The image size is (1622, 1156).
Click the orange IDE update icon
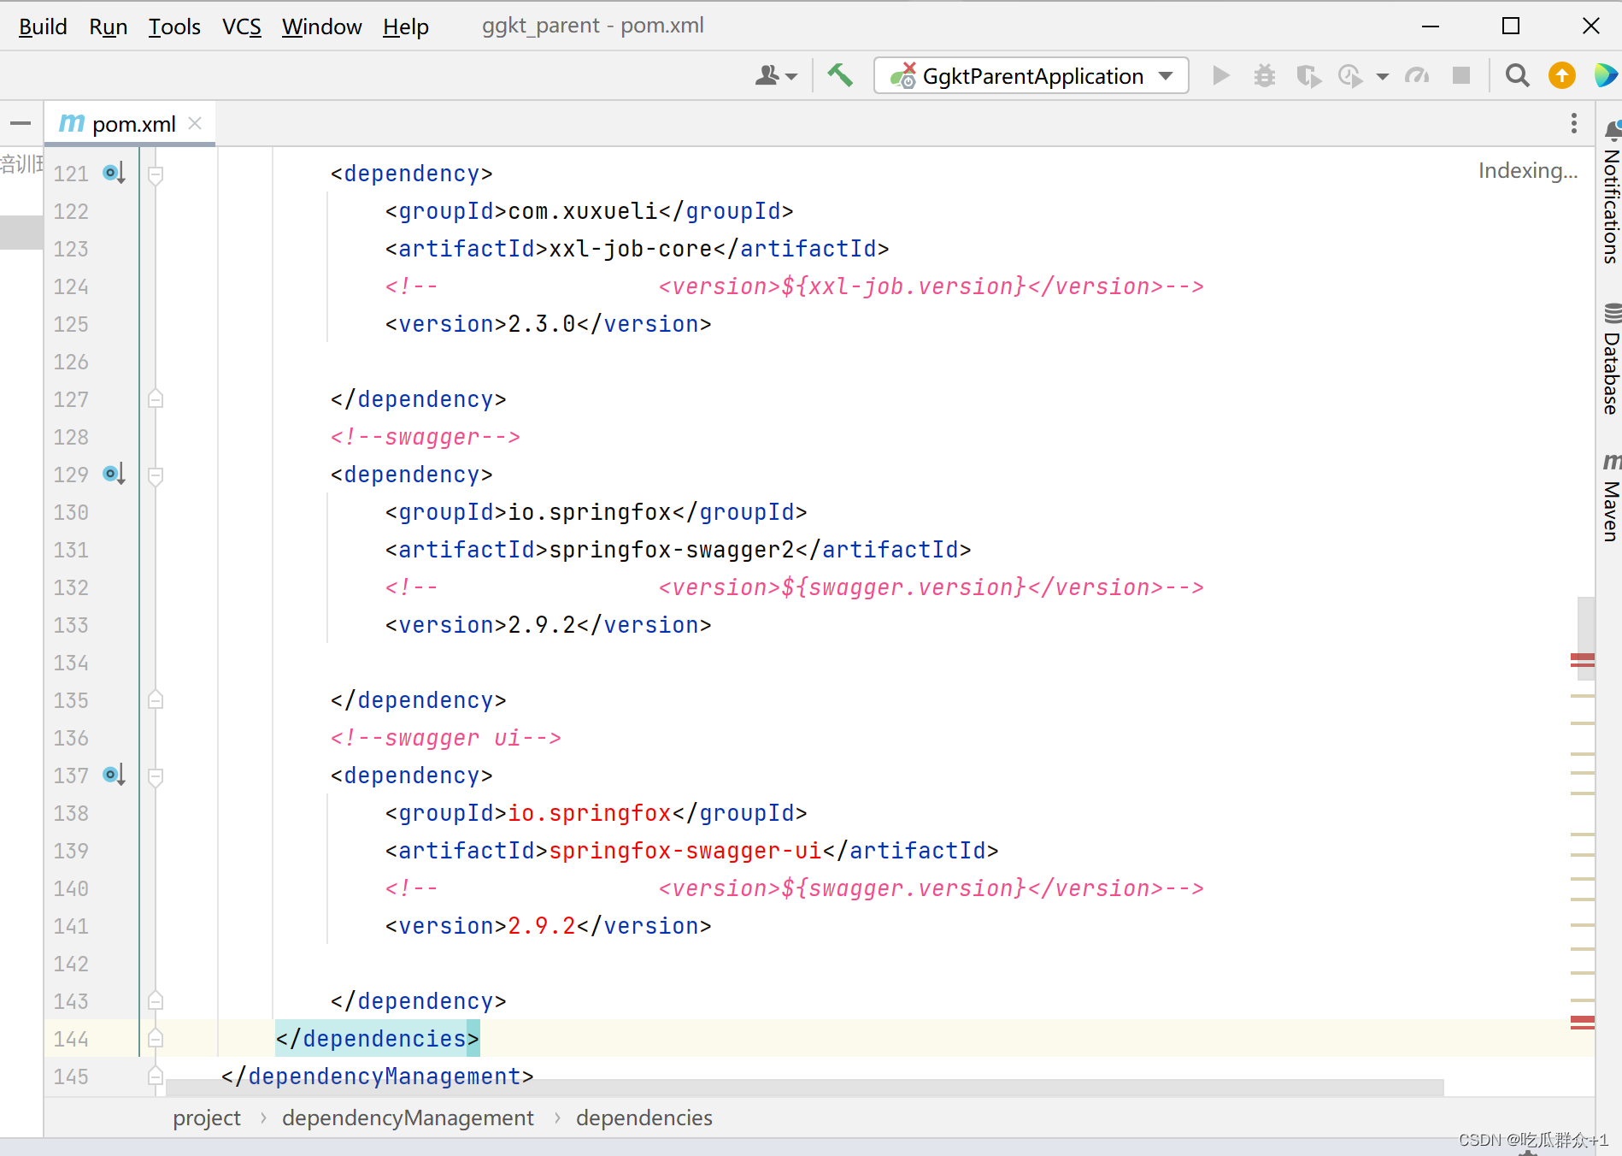tap(1562, 76)
